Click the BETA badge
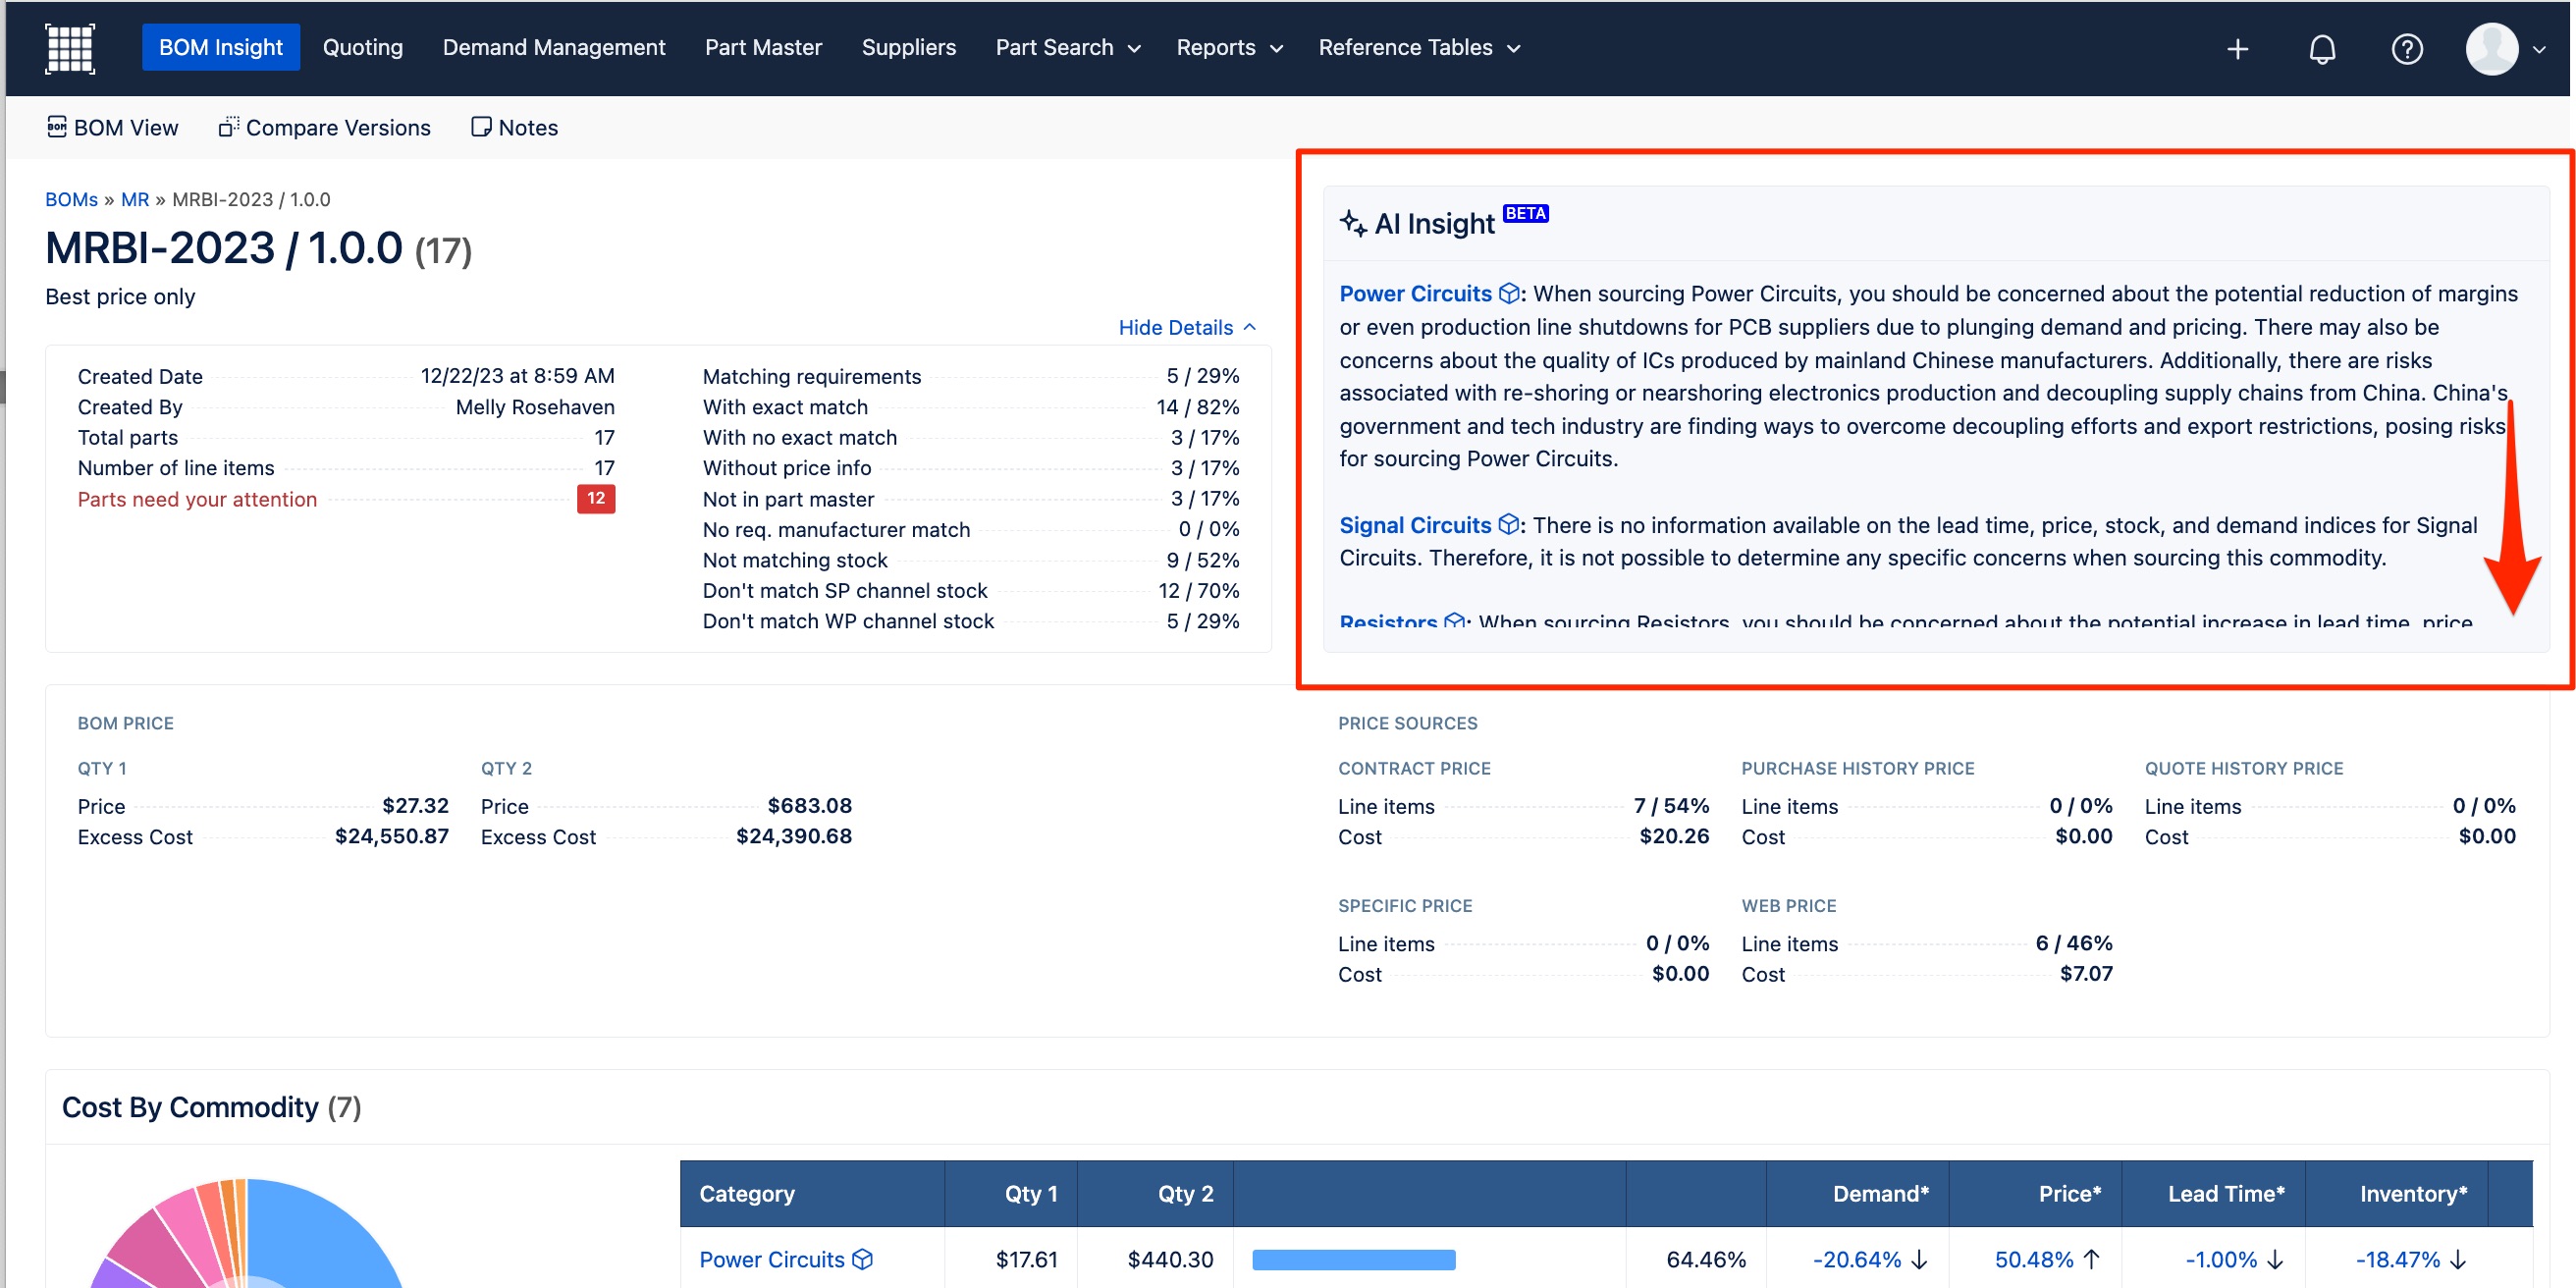 coord(1526,213)
